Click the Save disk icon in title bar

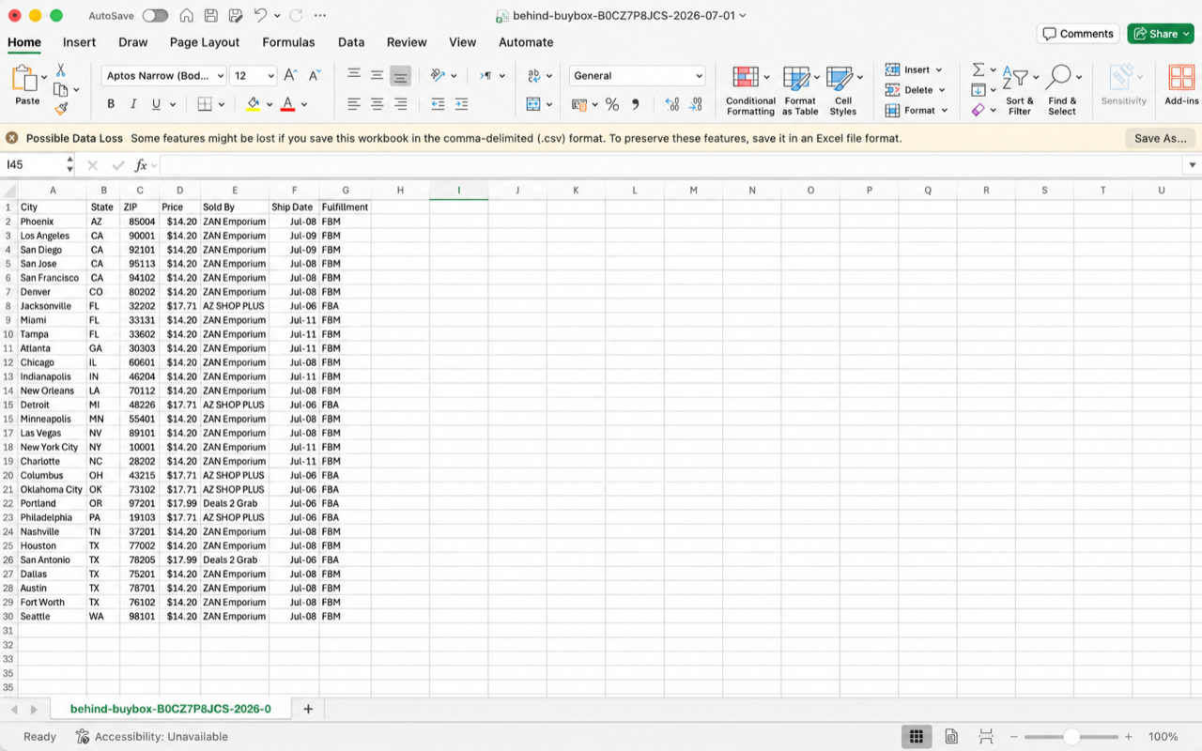click(x=211, y=16)
